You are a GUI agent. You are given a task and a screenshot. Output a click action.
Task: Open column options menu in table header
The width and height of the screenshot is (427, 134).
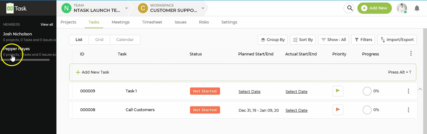click(411, 54)
